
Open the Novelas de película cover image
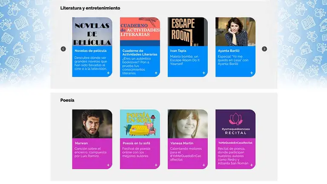coord(92,32)
